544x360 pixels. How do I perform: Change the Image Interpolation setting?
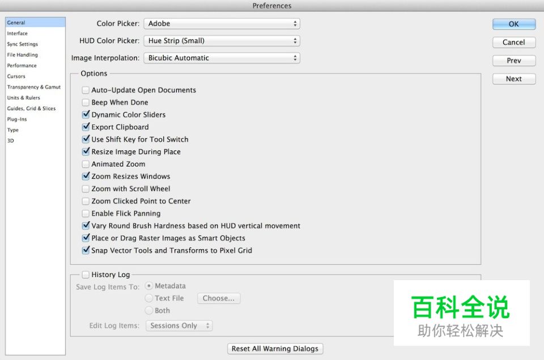(222, 58)
